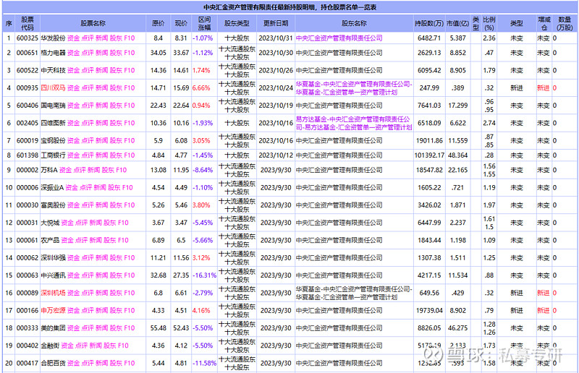579x373 pixels.
Task: Open F10 link for 国电南瑞
Action: 130,106
